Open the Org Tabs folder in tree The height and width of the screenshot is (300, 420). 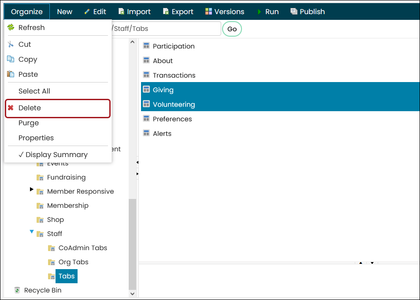[x=74, y=262]
